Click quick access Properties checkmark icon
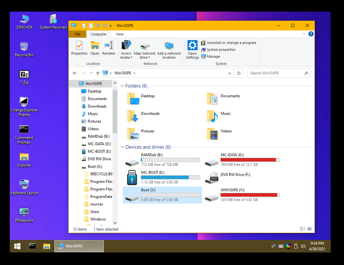The image size is (344, 265). coord(84,26)
